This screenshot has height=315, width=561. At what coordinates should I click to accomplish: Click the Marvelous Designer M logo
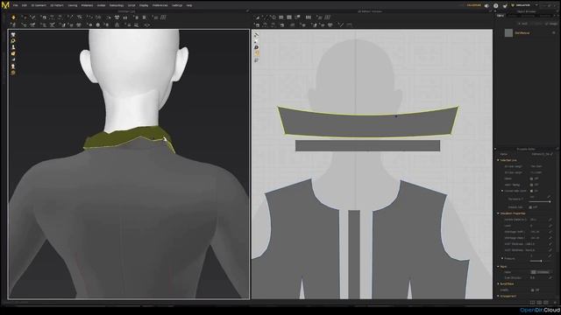(x=5, y=5)
